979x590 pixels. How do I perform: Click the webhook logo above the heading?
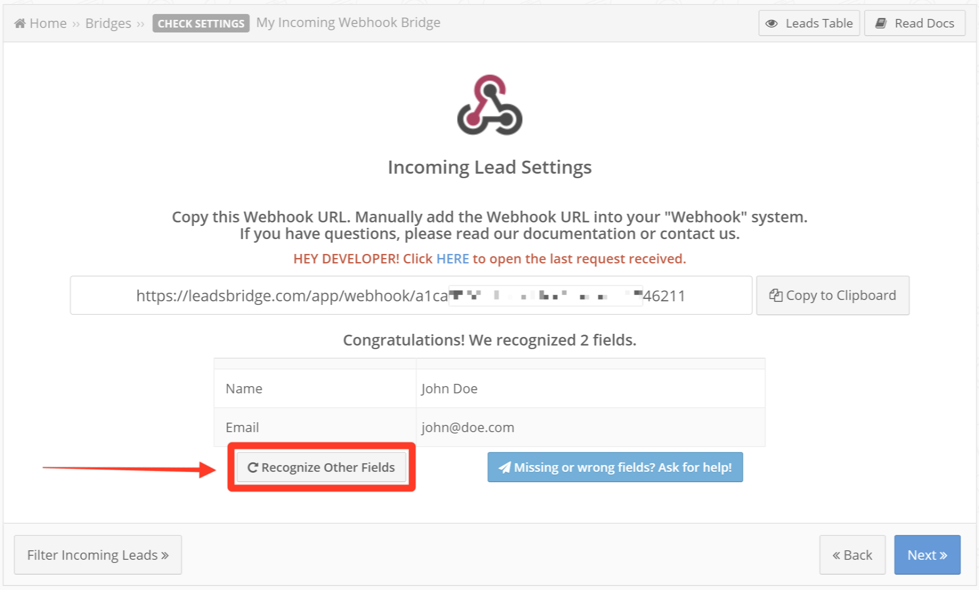point(489,105)
